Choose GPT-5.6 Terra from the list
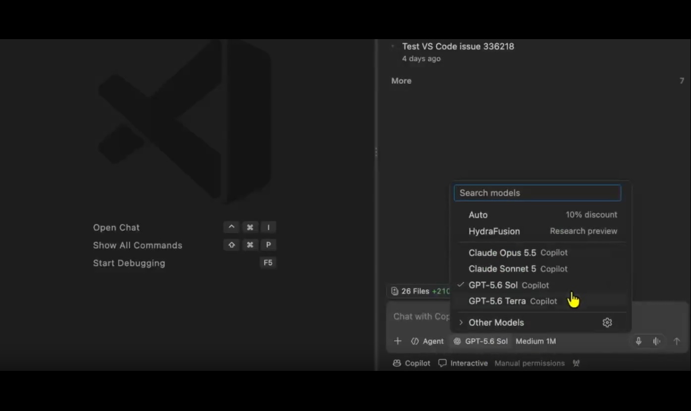The width and height of the screenshot is (691, 411). point(541,301)
